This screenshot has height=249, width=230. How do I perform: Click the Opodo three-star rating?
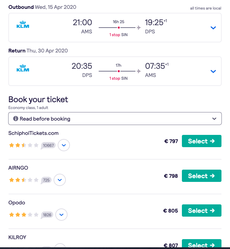coord(24,215)
